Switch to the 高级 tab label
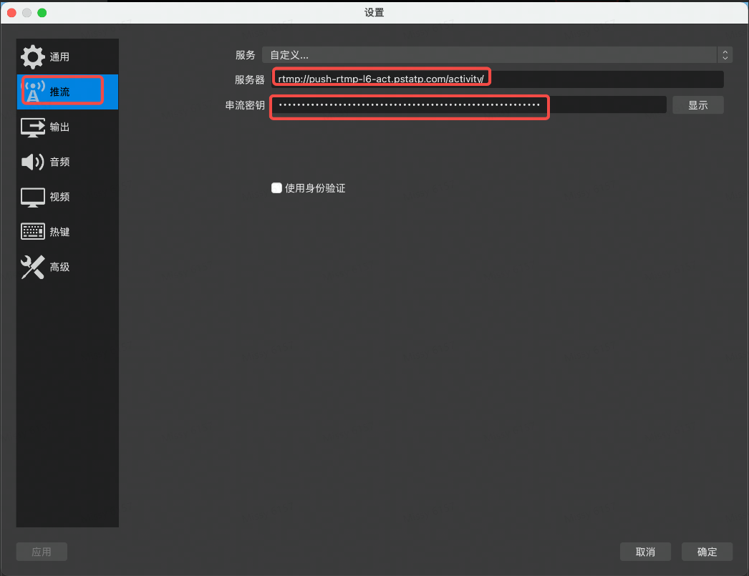Viewport: 749px width, 576px height. tap(59, 267)
